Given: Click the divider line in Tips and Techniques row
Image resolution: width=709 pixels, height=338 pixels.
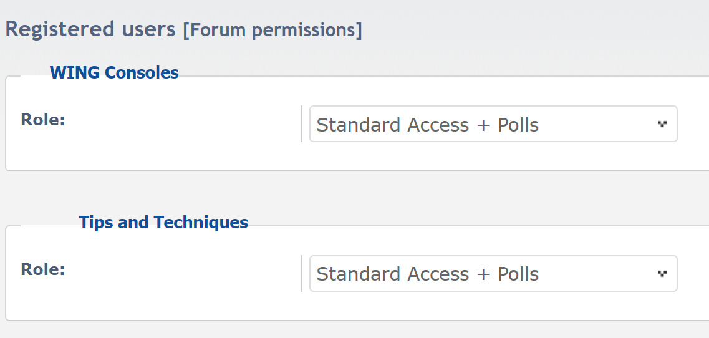Looking at the screenshot, I should pos(302,273).
